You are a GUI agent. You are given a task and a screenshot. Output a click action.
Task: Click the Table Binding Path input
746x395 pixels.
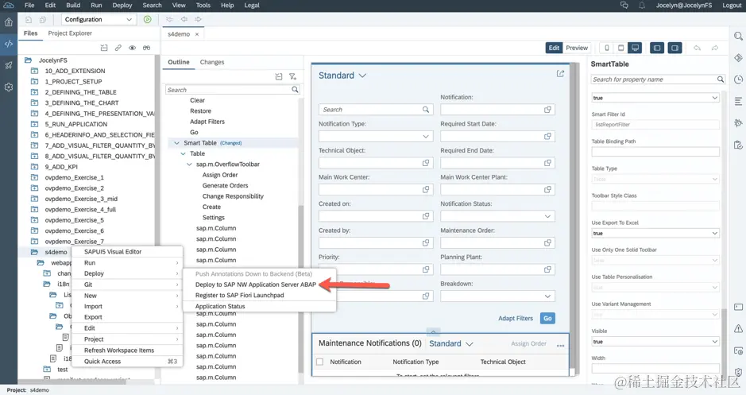tap(655, 152)
